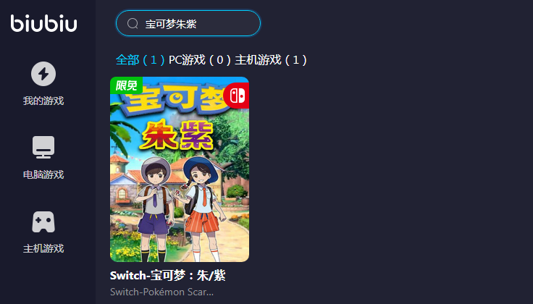Switch to the PC游戏 (0) tab
The height and width of the screenshot is (304, 533).
click(x=200, y=60)
